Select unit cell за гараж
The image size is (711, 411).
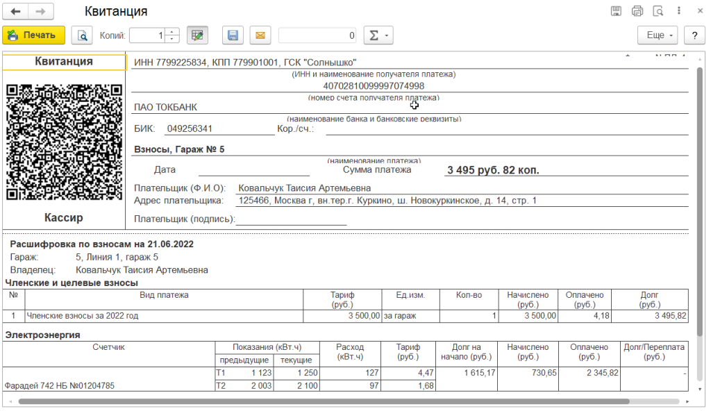[411, 316]
